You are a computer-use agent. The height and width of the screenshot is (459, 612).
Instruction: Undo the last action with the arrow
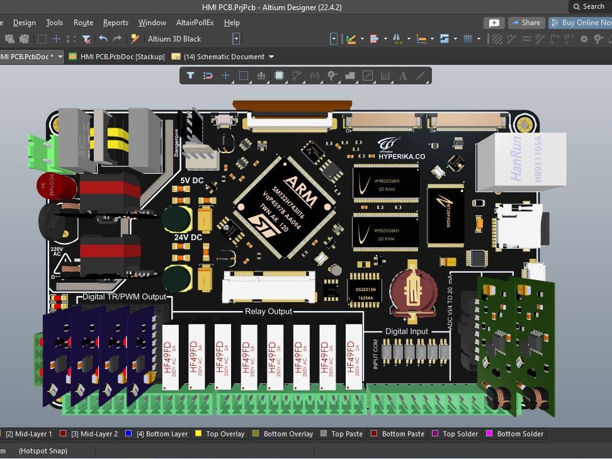pyautogui.click(x=103, y=38)
